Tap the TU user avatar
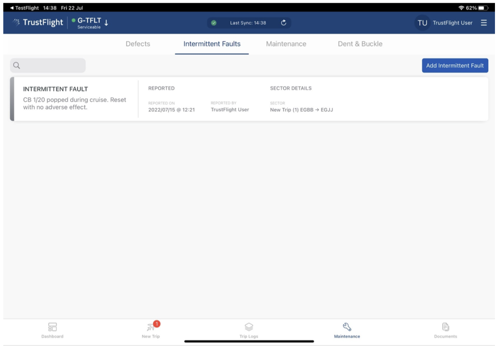500x352 pixels. click(422, 23)
